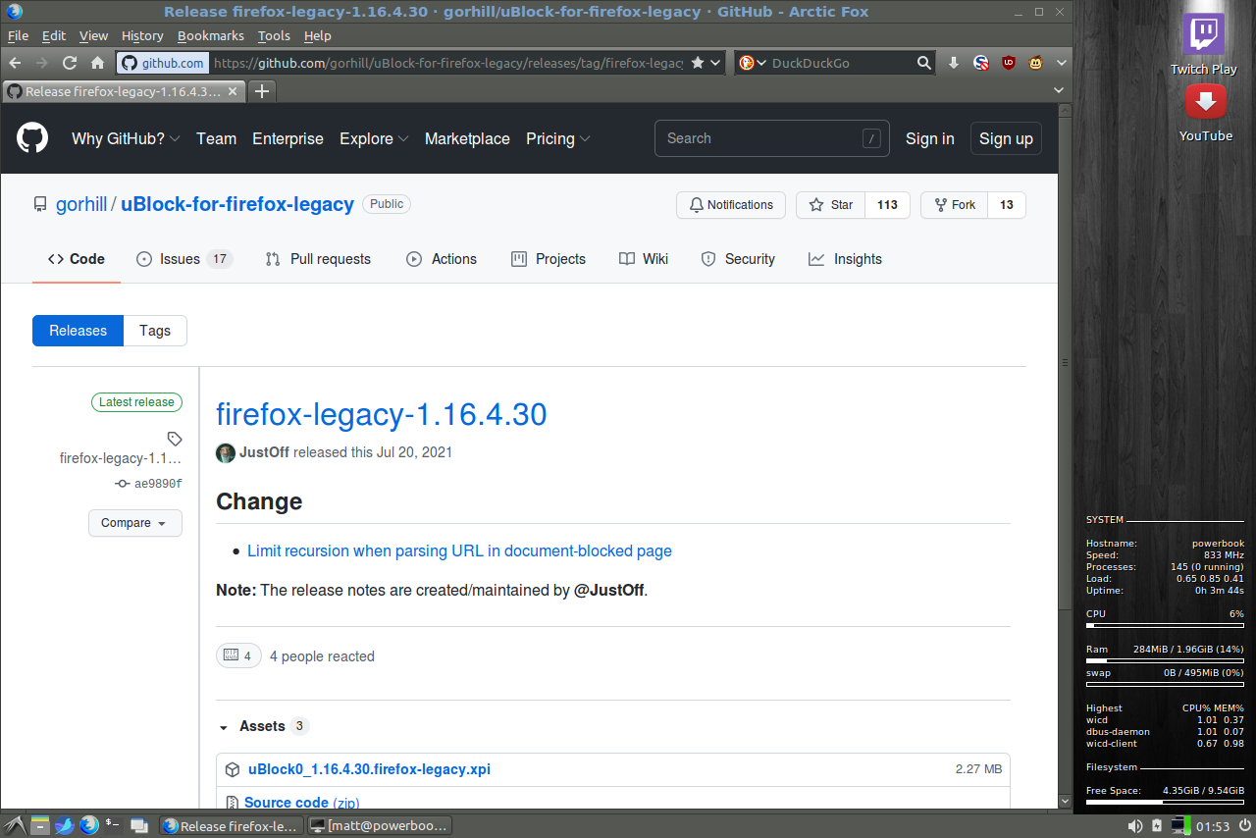Open the Tools menu
This screenshot has width=1256, height=838.
click(274, 35)
